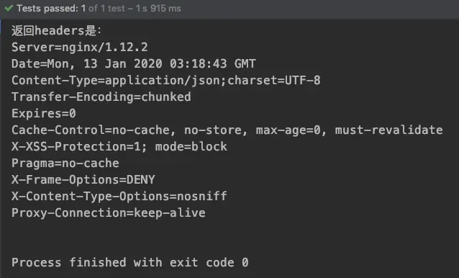Click the Pragma=no-cache output line
This screenshot has height=278, width=459.
click(65, 163)
